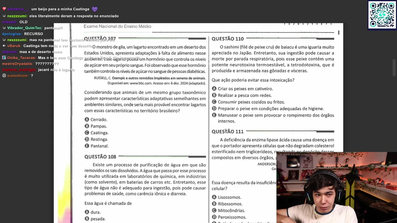Click chat message 'jacaré não é lagarto'
The image size is (397, 223).
[56, 70]
